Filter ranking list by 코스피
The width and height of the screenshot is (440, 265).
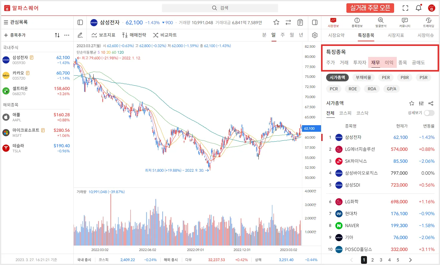[345, 113]
